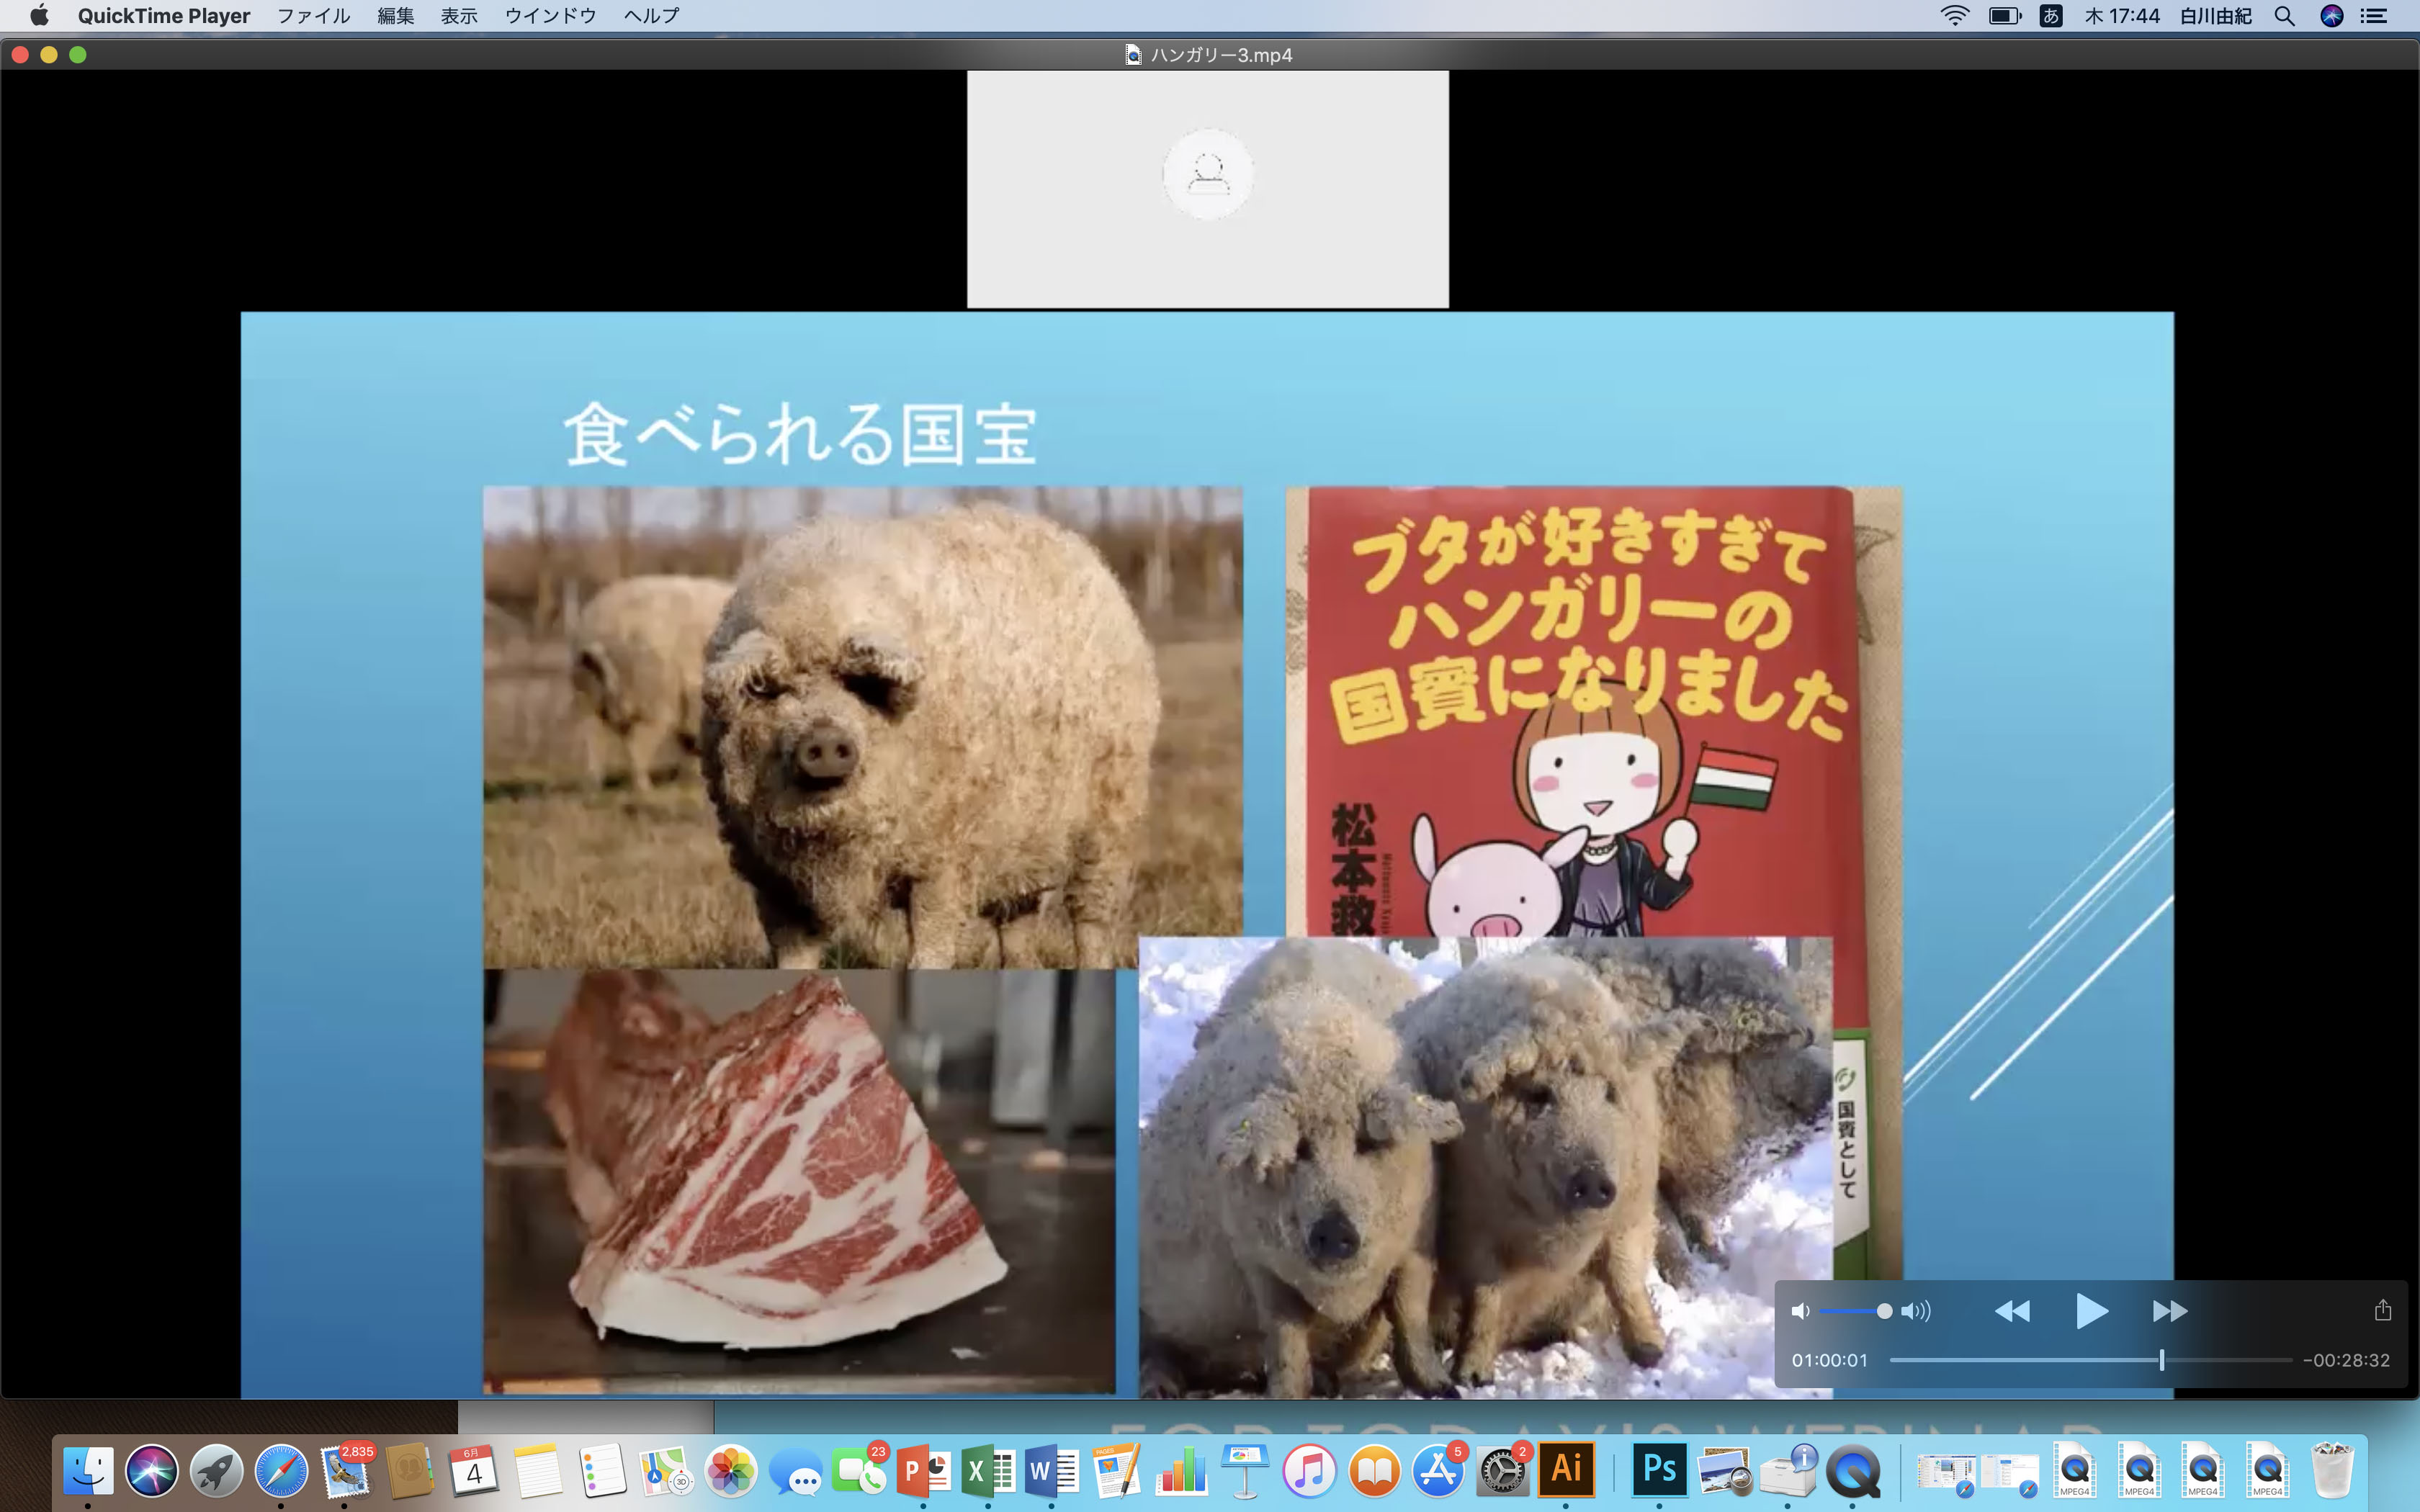Set volume to maximum with loud speaker icon
Viewport: 2420px width, 1512px height.
click(1916, 1311)
